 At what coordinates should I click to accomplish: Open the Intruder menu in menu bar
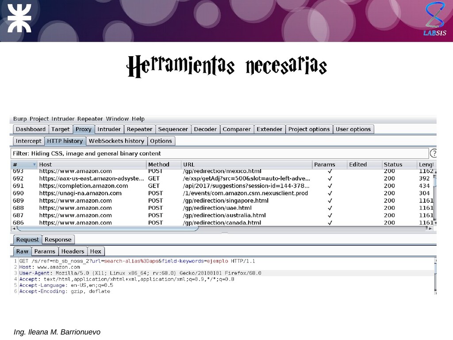click(x=63, y=119)
